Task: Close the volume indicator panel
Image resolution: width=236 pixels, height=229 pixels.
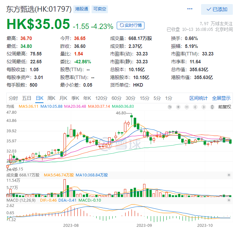Action: pos(229,175)
